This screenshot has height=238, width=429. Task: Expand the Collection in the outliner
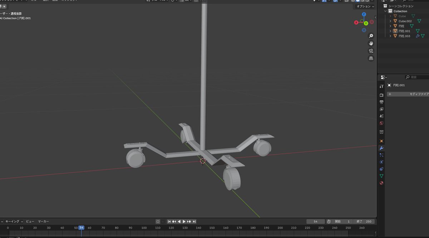coord(386,11)
